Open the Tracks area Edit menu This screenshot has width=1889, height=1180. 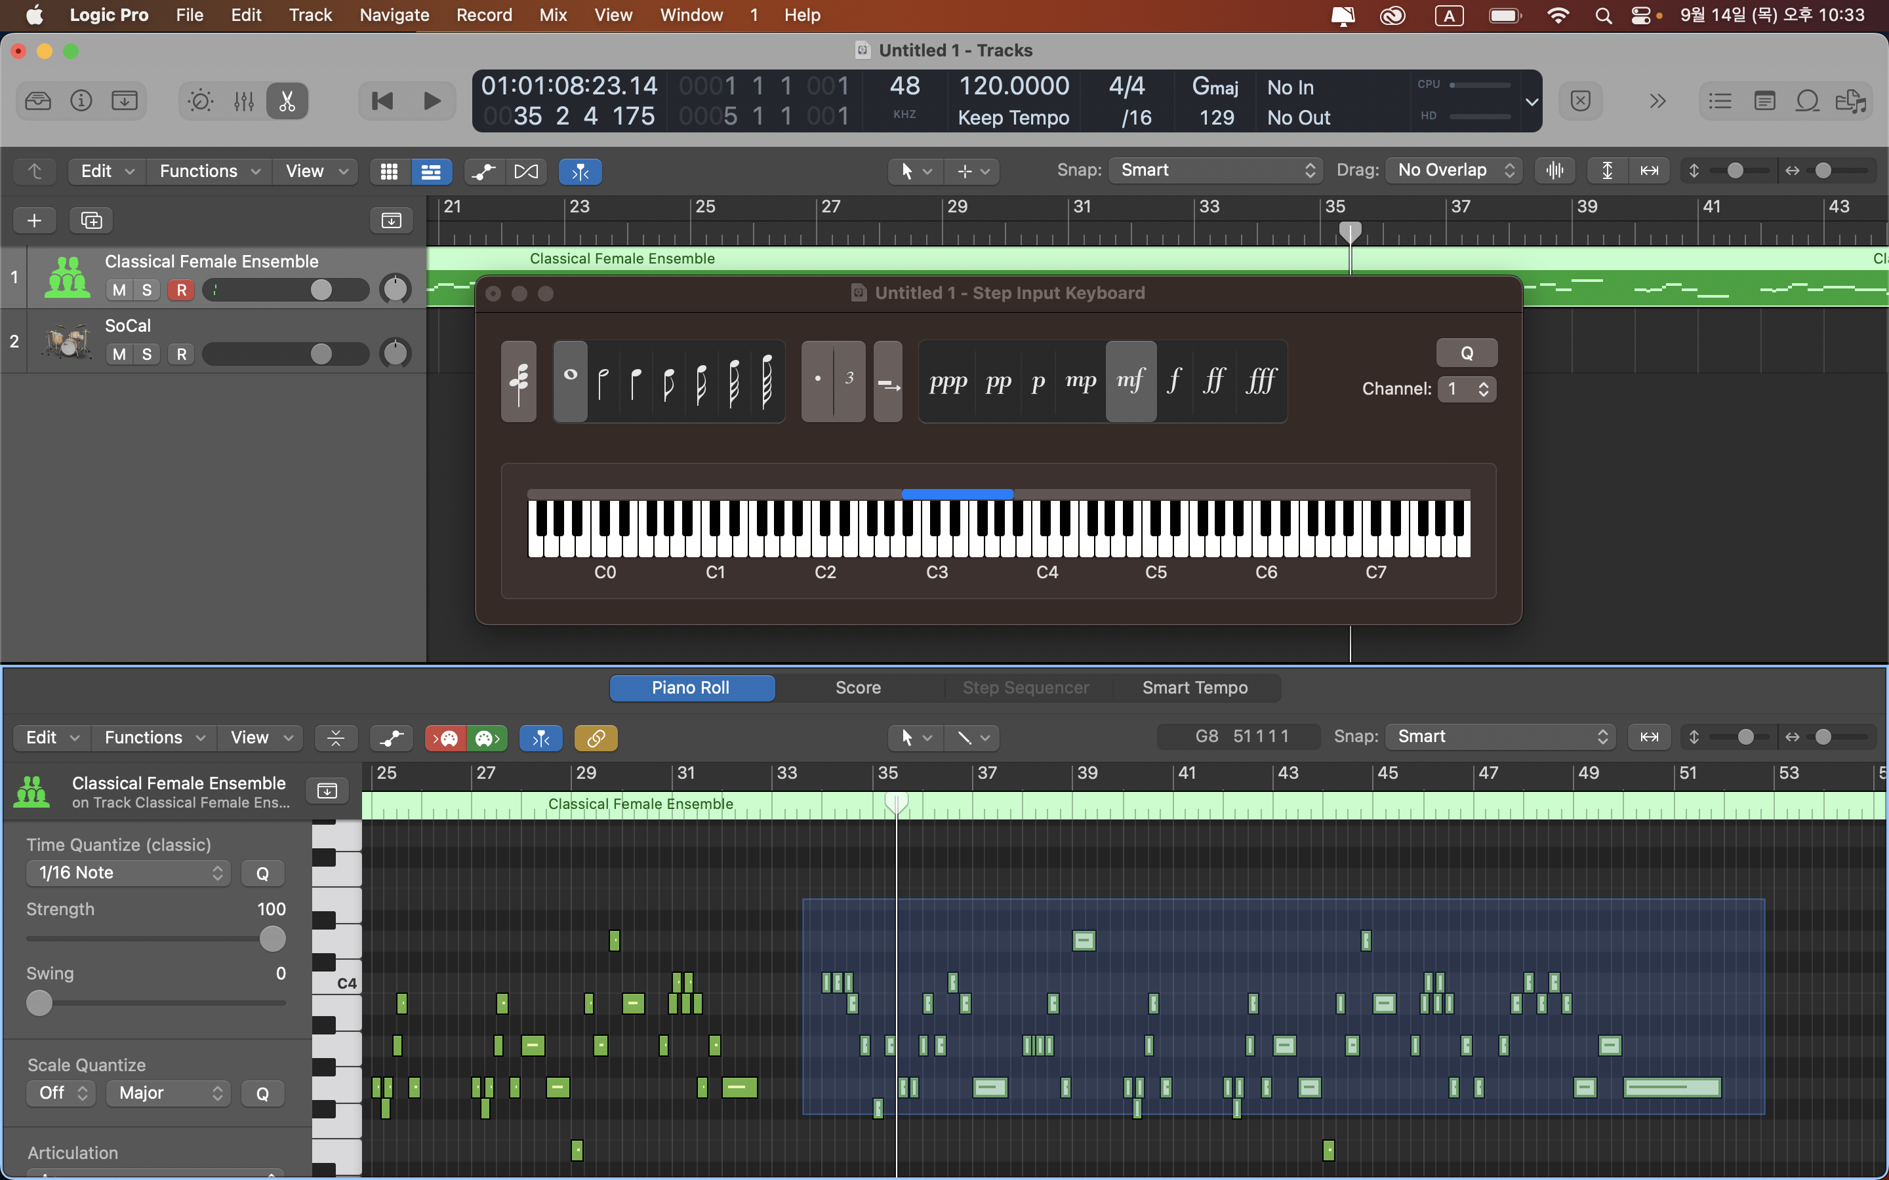(x=108, y=172)
